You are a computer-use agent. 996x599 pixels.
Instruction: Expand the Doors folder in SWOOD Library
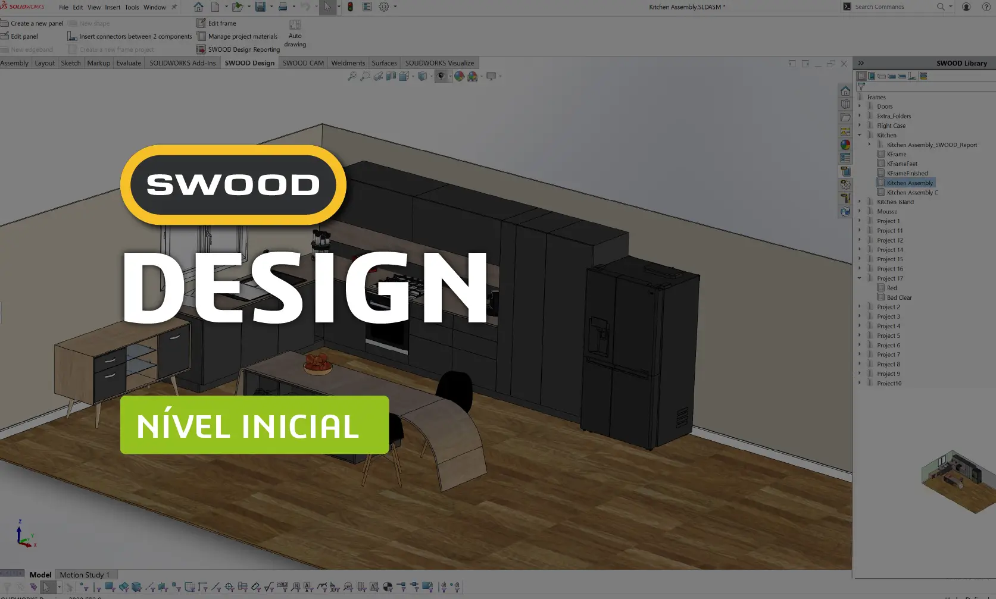click(860, 106)
